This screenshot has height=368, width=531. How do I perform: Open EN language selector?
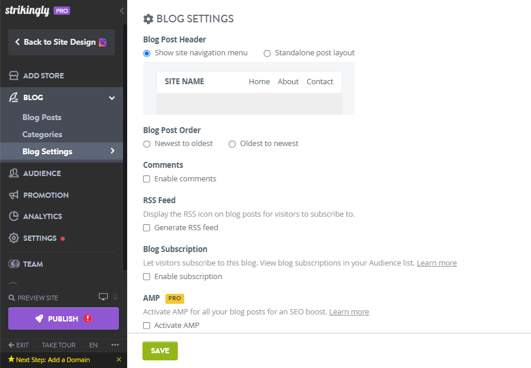tap(94, 345)
